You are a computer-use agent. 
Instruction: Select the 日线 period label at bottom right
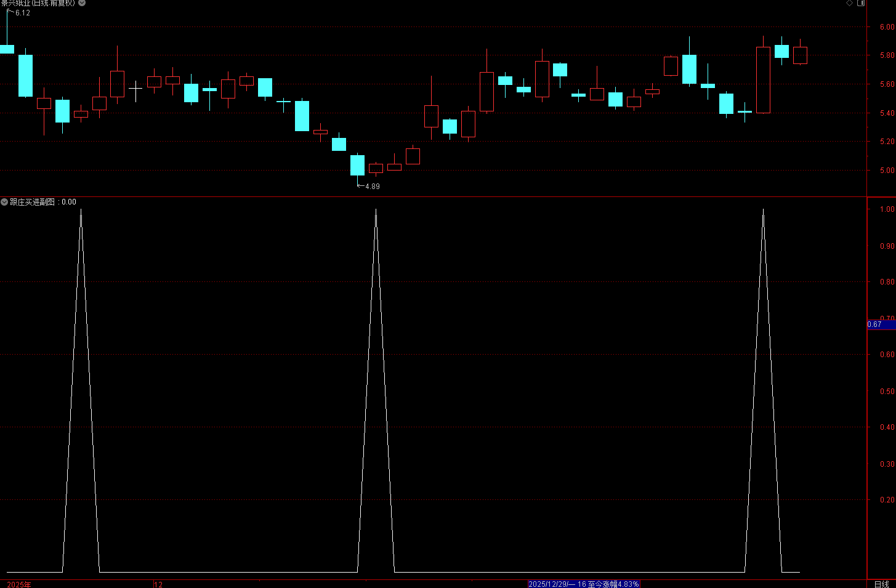coord(881,584)
